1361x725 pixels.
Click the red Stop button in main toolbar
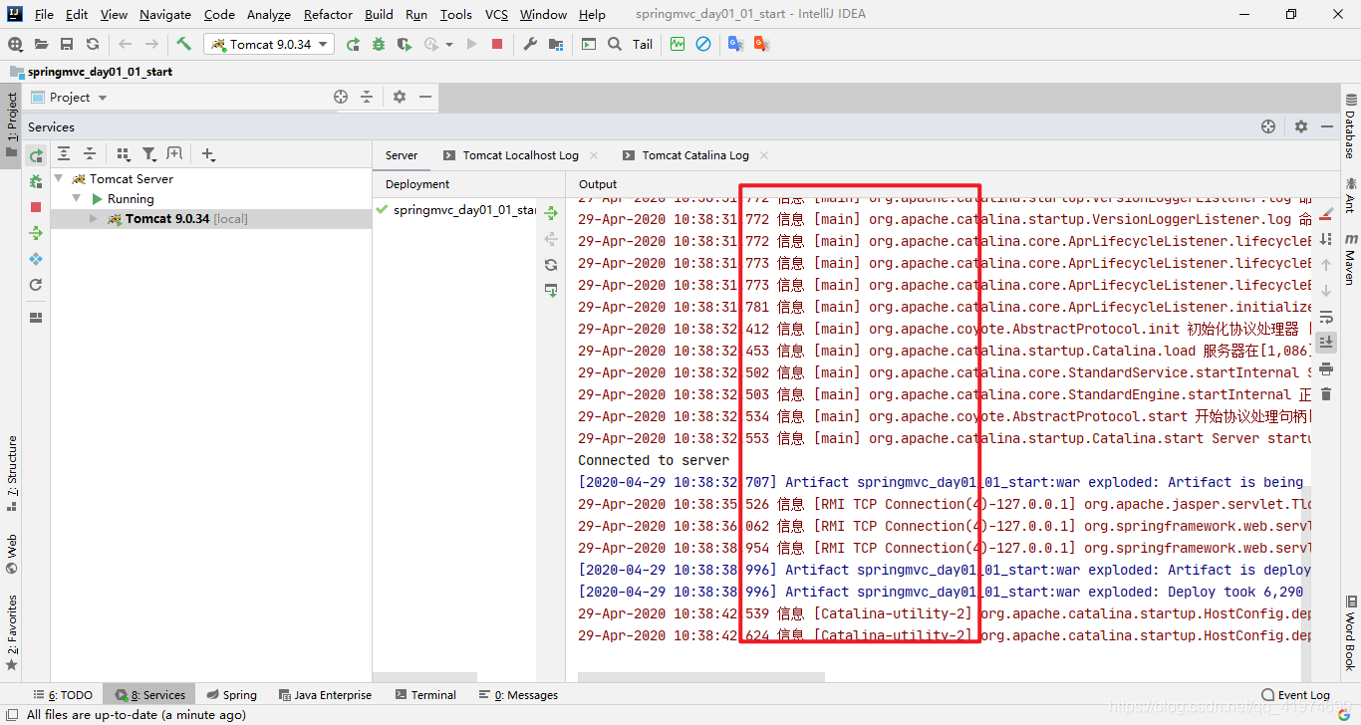click(497, 44)
